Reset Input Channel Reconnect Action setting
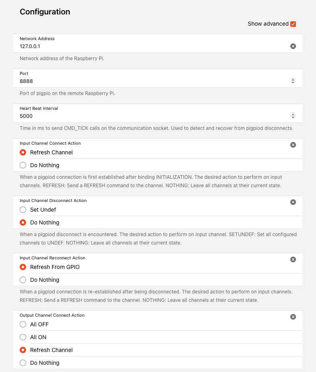The height and width of the screenshot is (372, 316). (x=293, y=259)
